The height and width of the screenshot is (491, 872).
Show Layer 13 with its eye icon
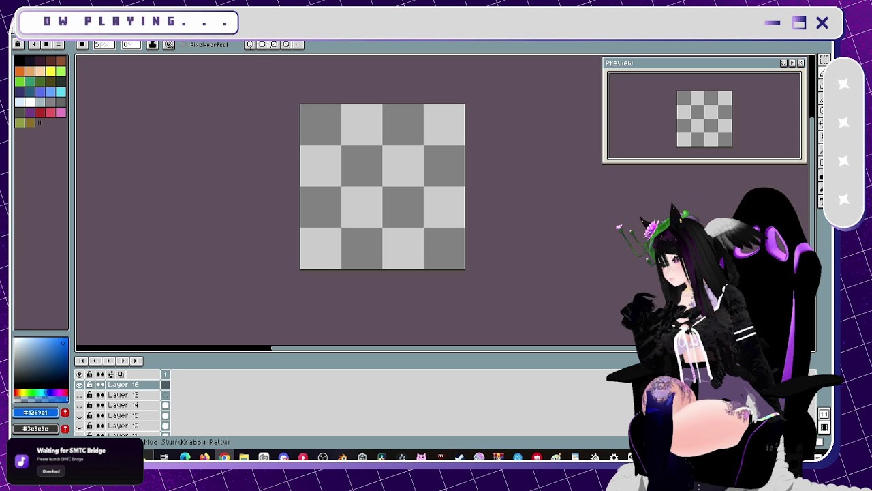[x=80, y=395]
